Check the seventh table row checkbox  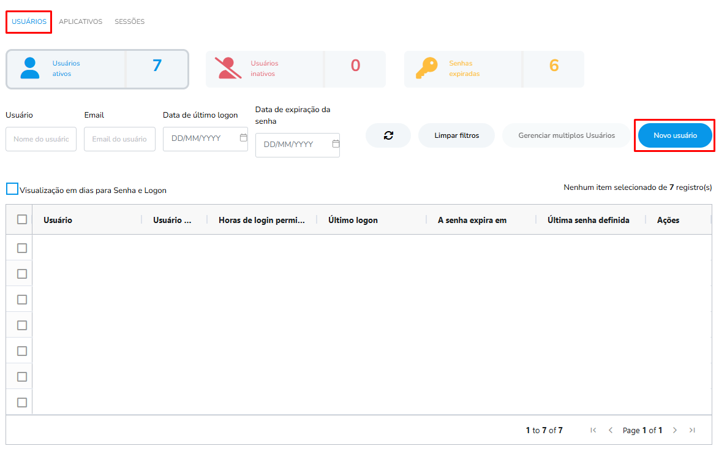22,402
